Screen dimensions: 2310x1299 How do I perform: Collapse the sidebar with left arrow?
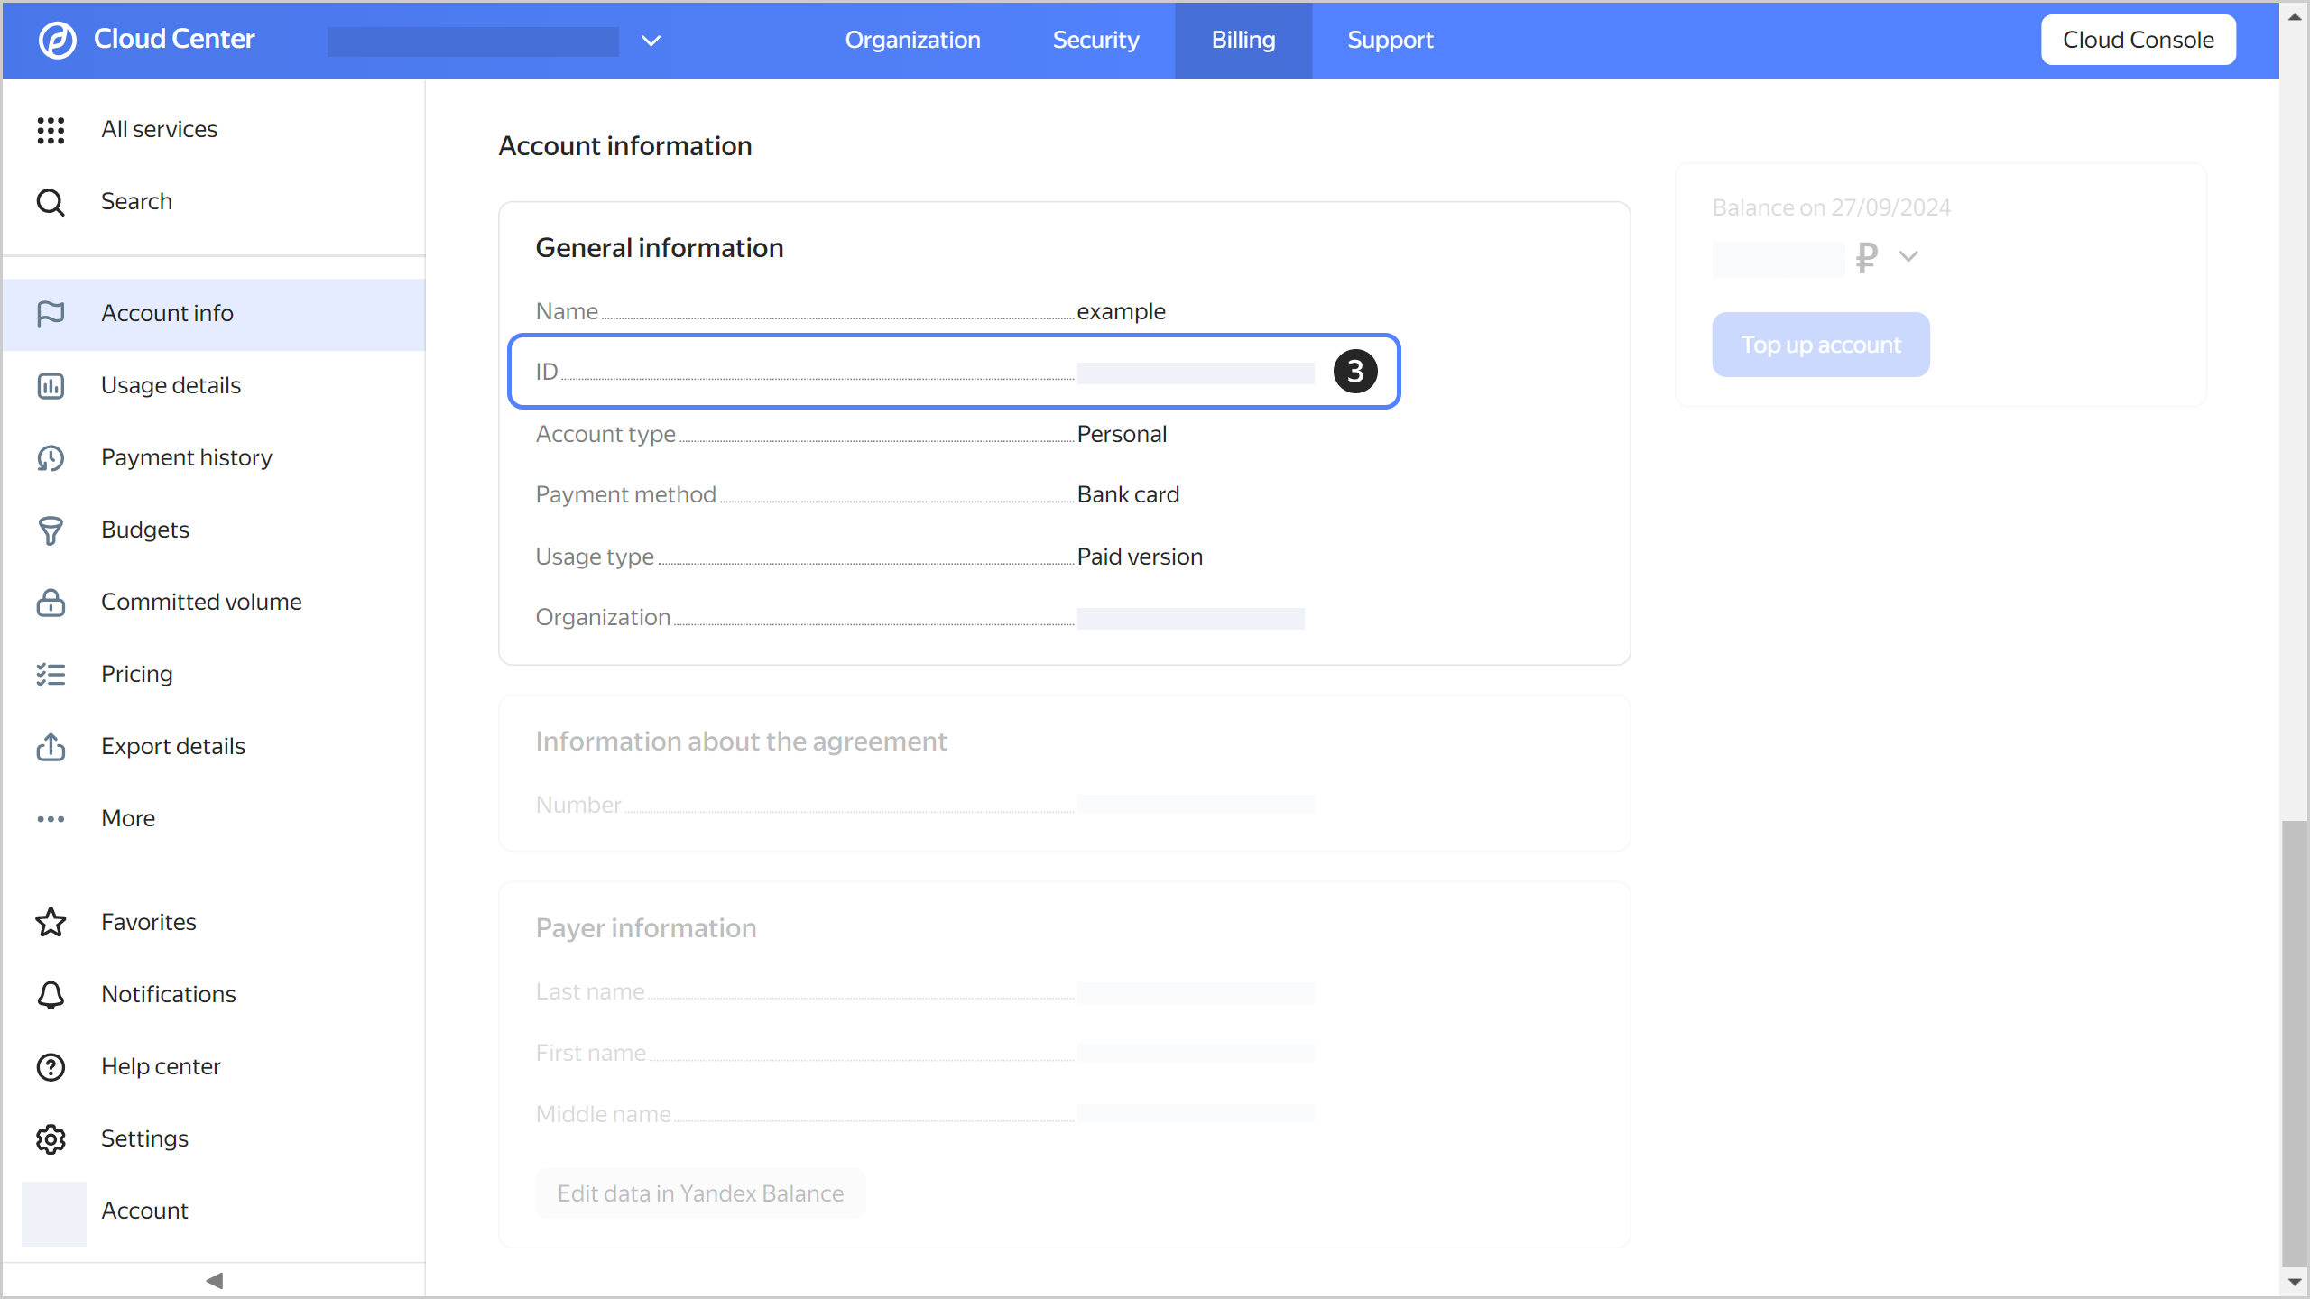[x=214, y=1280]
